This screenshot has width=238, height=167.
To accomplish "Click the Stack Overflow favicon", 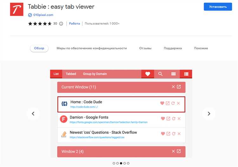I will pos(64,134).
